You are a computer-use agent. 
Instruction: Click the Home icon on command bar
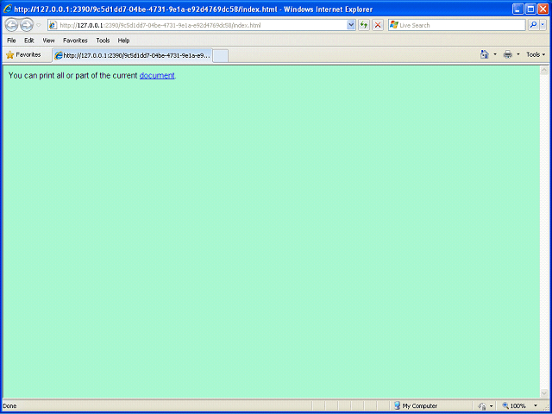tap(485, 54)
